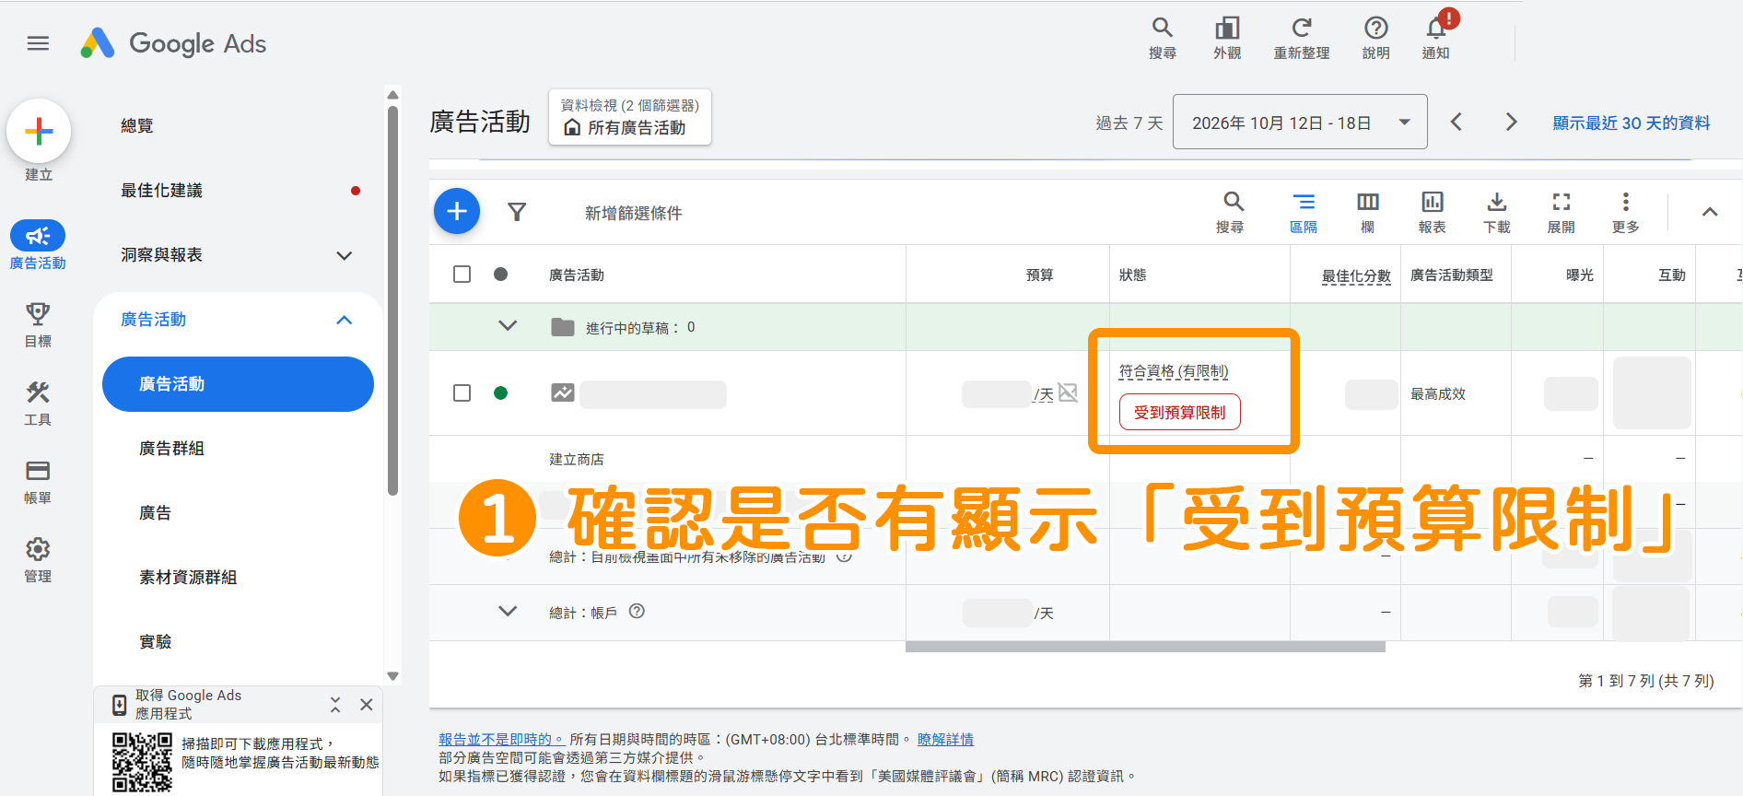Image resolution: width=1743 pixels, height=796 pixels.
Task: Click the blue add campaign plus button
Action: tap(457, 212)
